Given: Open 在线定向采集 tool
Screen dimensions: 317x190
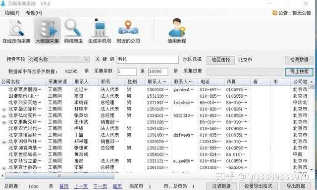Looking at the screenshot, I should [16, 31].
